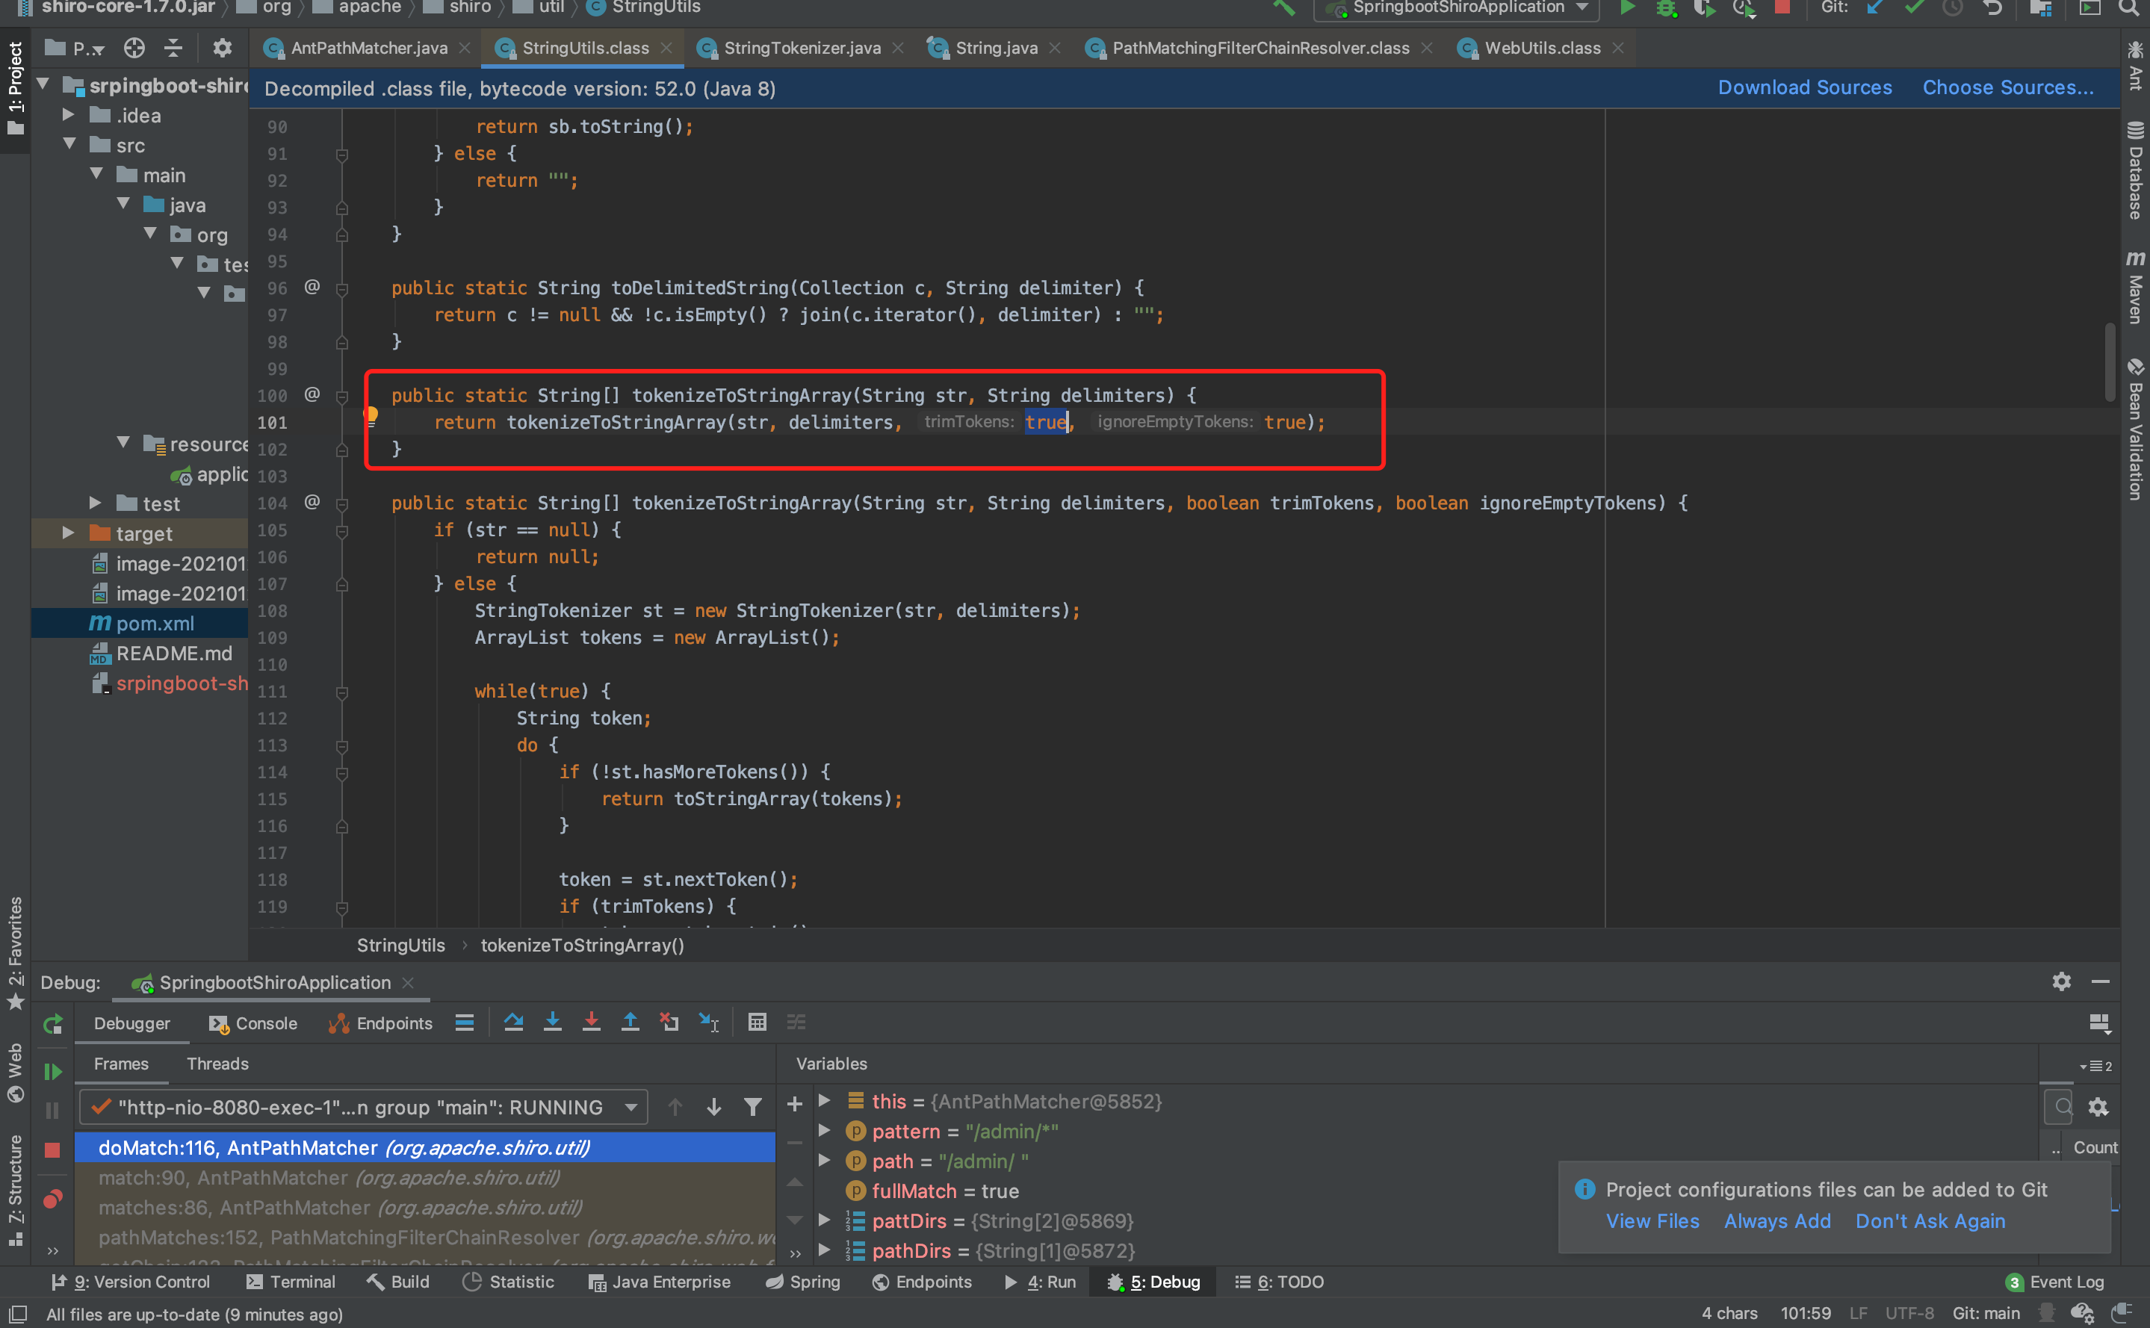Open the thread selector dropdown showing http-nio-8080-exec-1

click(x=627, y=1107)
